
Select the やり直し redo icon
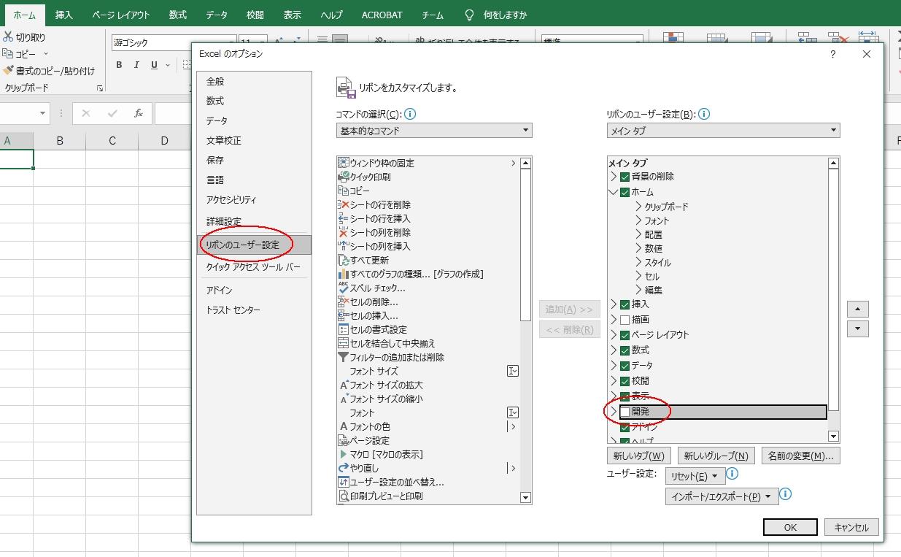(344, 468)
